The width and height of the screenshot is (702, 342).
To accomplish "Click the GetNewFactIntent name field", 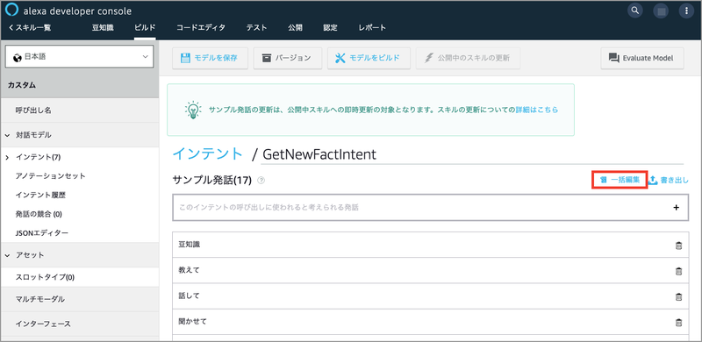I will click(472, 154).
